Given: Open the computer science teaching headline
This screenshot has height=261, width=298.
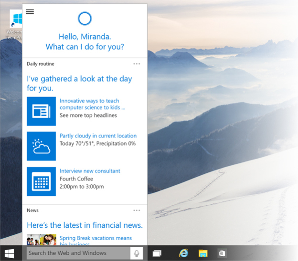Looking at the screenshot, I should tap(89, 104).
